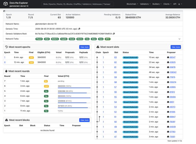The height and width of the screenshot is (144, 196).
Task: Click round 6 voted progress bar
Action: (74, 88)
